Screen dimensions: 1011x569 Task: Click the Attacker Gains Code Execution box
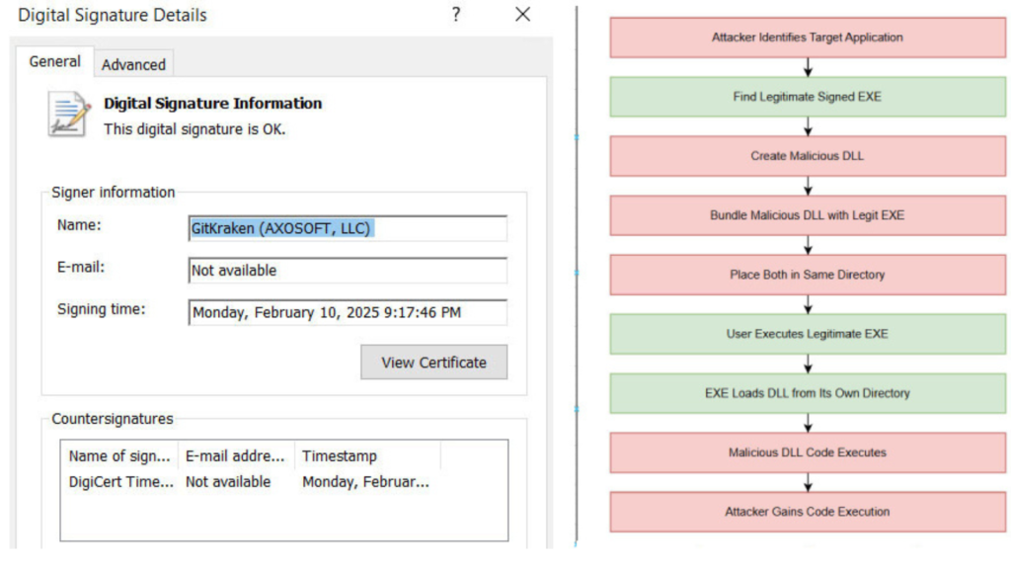[807, 512]
